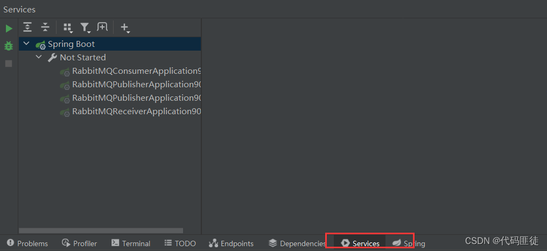
Task: Expand All services in the tree
Action: [x=27, y=27]
